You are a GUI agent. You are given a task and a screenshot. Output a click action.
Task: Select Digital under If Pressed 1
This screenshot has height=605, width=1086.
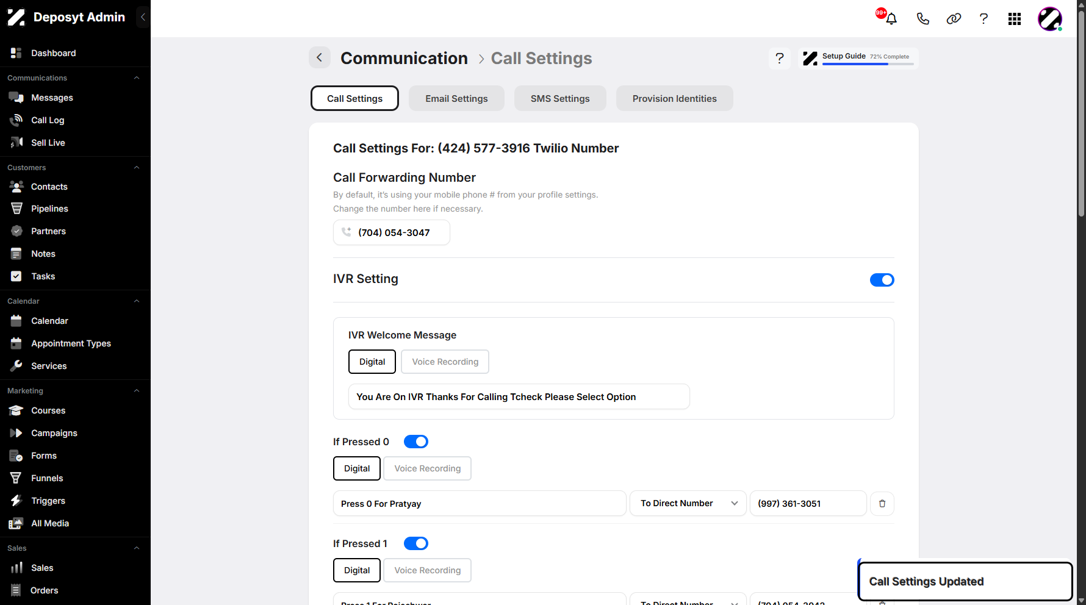[x=357, y=570]
